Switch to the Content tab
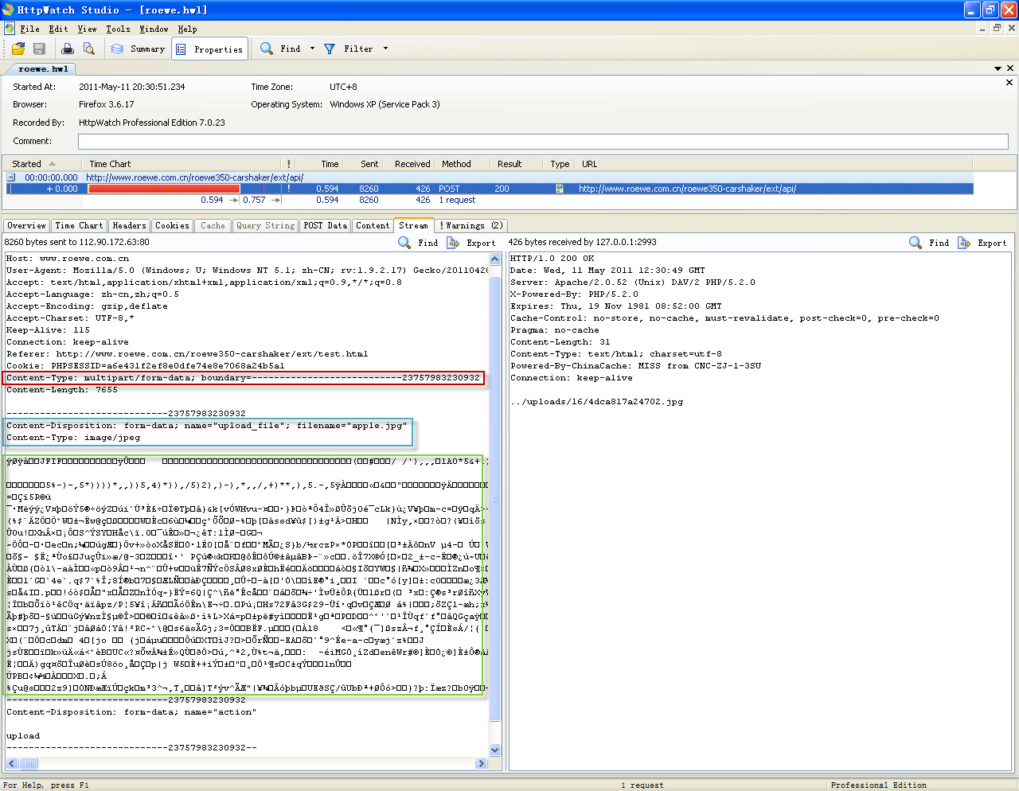This screenshot has width=1019, height=791. click(x=373, y=226)
